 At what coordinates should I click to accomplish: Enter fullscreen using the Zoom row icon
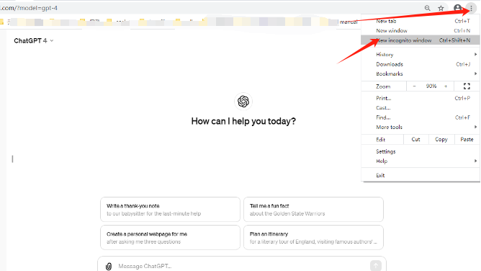tap(467, 86)
